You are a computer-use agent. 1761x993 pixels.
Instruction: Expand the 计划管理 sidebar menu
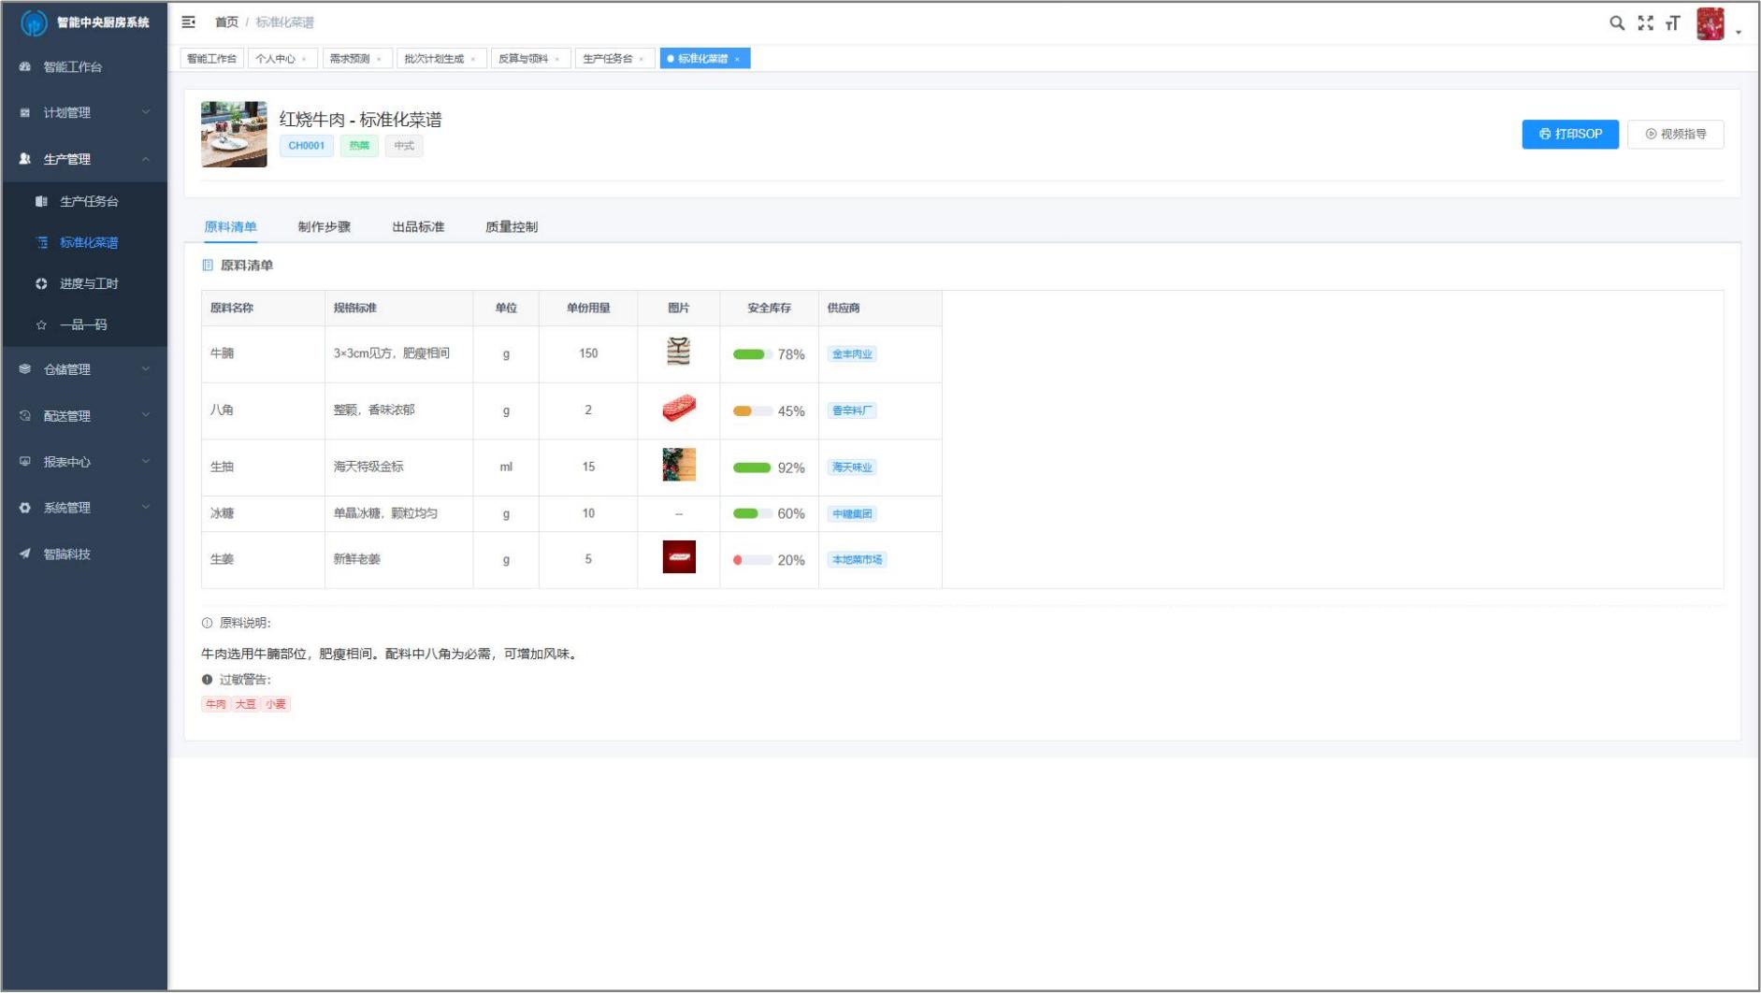(x=84, y=113)
